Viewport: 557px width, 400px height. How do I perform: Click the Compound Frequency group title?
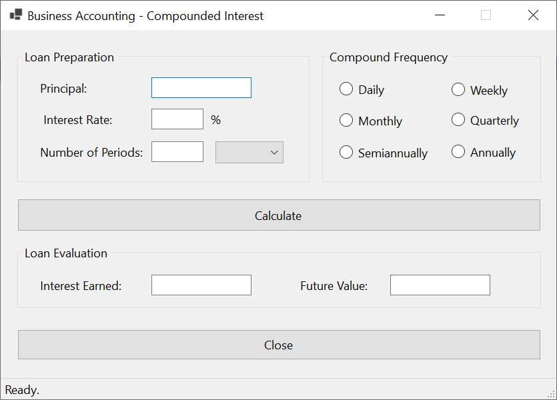tap(389, 57)
